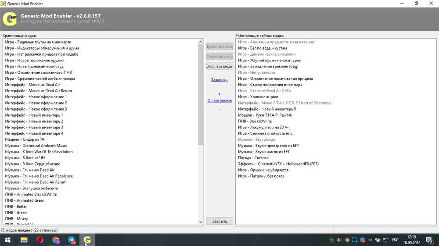Select active mod 'Модели - Руки T.H.A.P. Rework'

coord(265,115)
